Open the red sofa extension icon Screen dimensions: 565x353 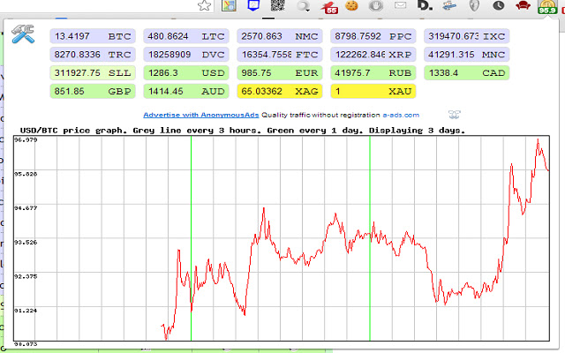(x=522, y=5)
